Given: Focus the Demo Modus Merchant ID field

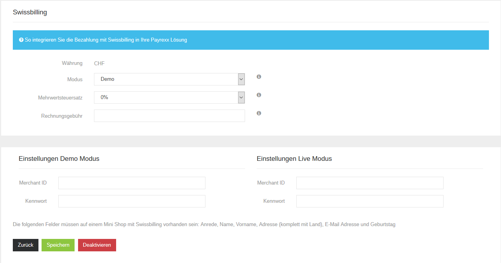Looking at the screenshot, I should 132,183.
